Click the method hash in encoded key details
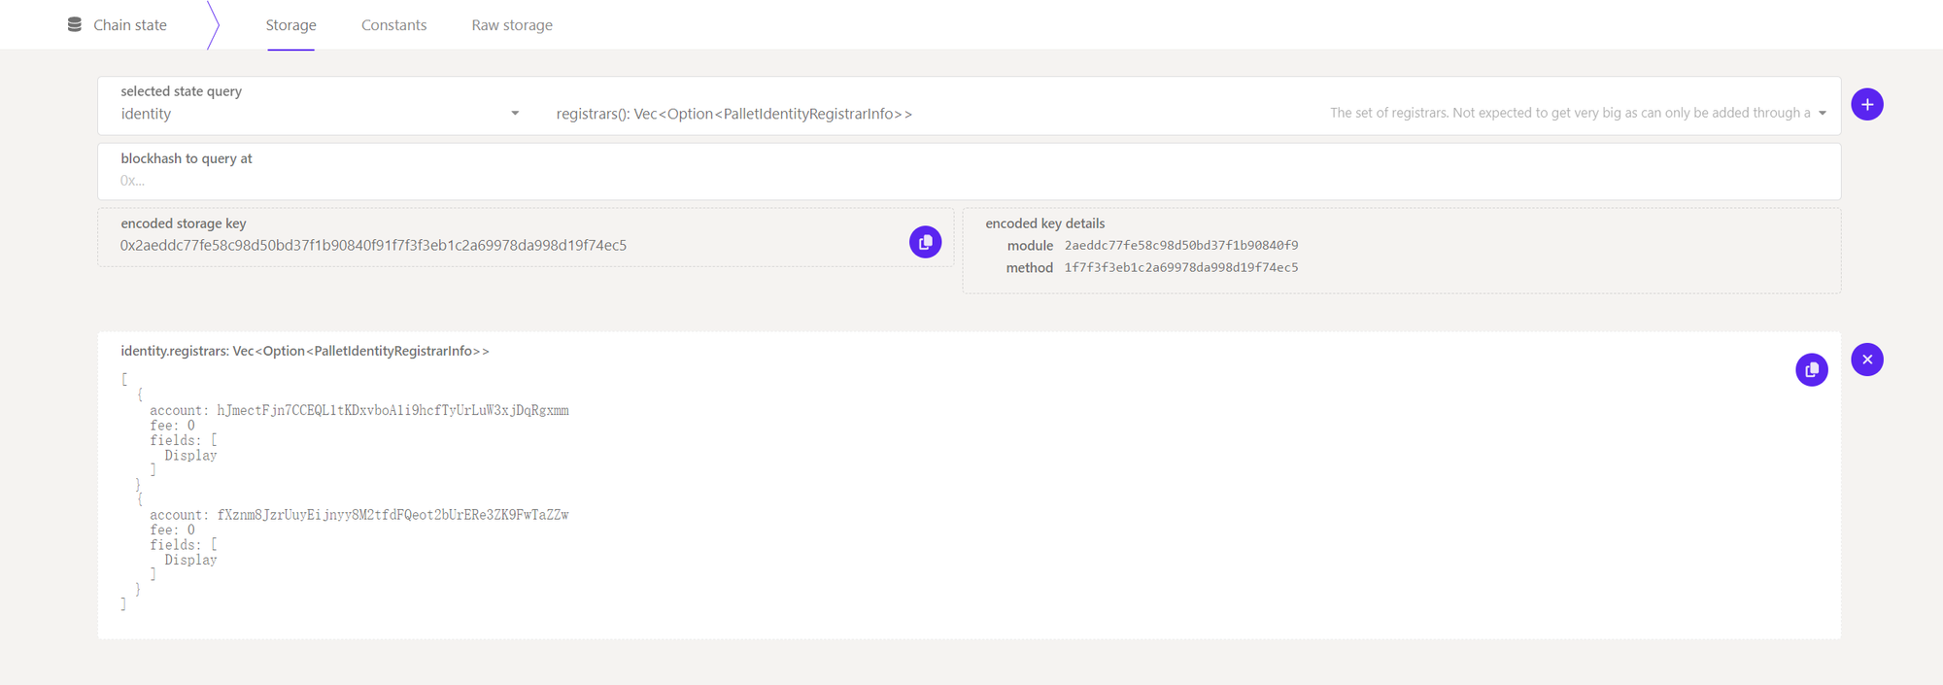Screen dimensions: 1943x685 click(x=1180, y=268)
